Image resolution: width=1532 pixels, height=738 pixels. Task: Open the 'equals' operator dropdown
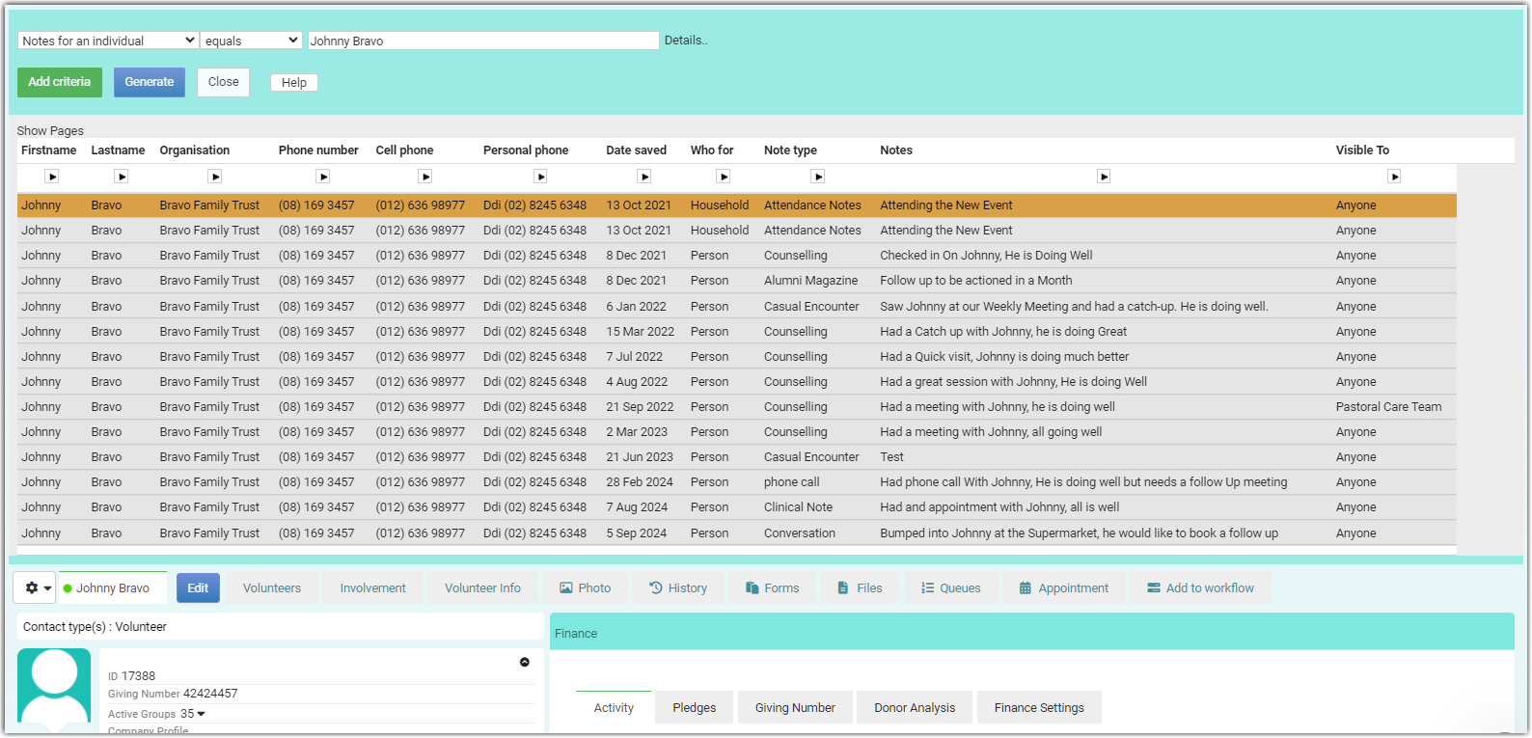click(x=252, y=41)
